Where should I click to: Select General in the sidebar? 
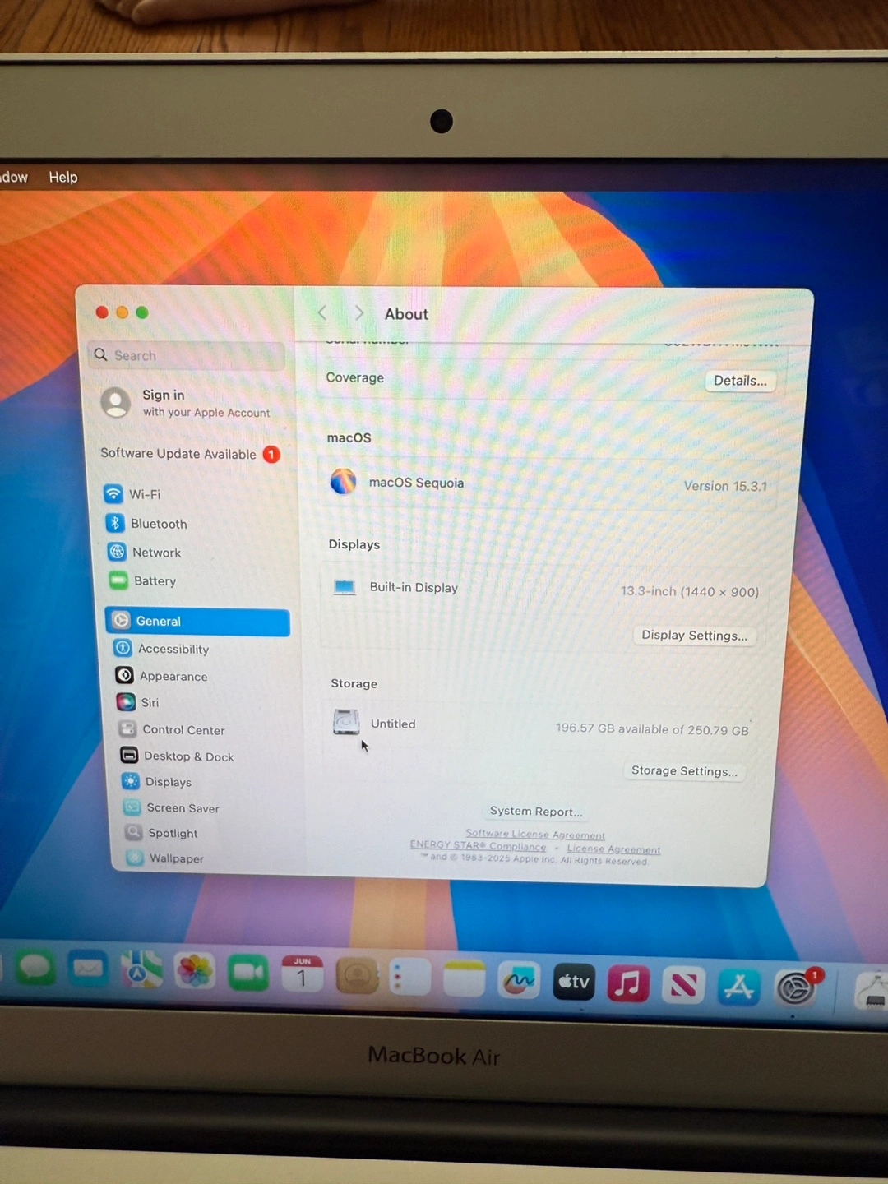(197, 622)
